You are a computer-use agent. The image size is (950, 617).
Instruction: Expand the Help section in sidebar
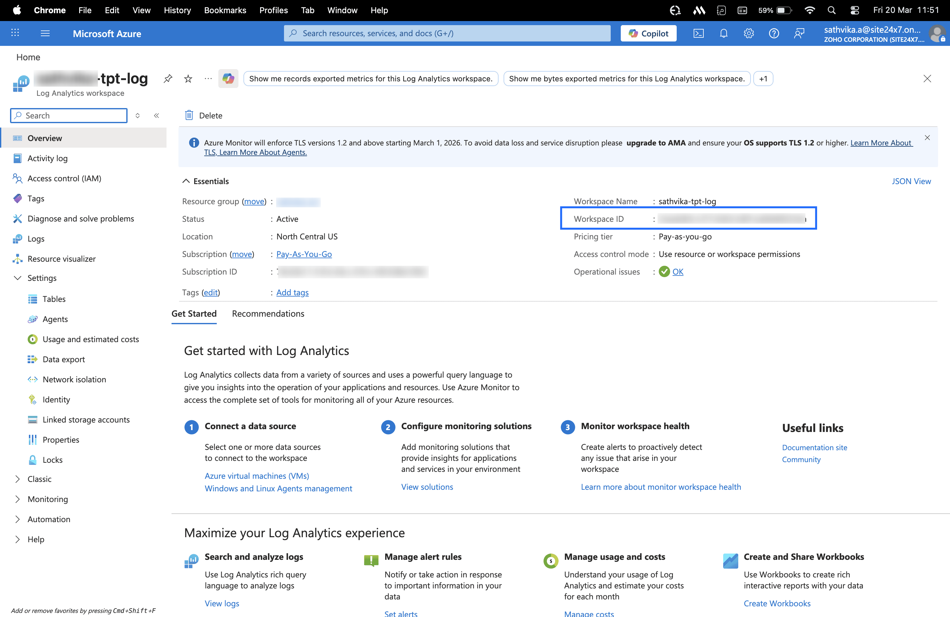(x=18, y=539)
